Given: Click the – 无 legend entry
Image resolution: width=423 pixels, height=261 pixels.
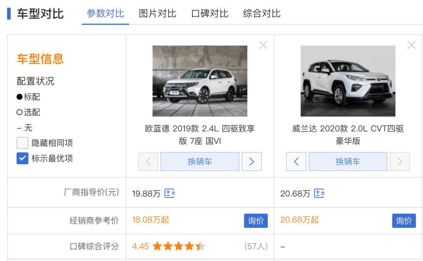Looking at the screenshot, I should [x=25, y=128].
